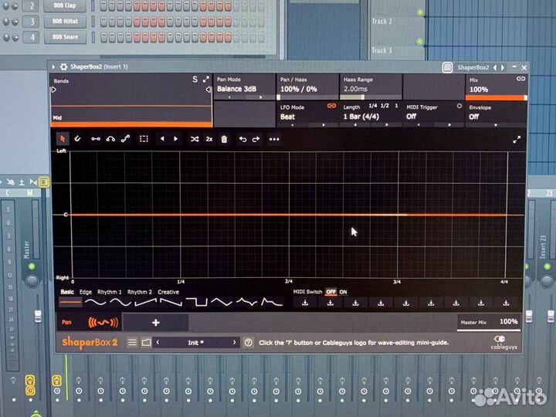Choose the arc curve segment tool

click(x=110, y=139)
